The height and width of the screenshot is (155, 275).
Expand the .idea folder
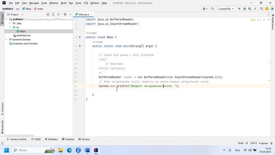10,23
